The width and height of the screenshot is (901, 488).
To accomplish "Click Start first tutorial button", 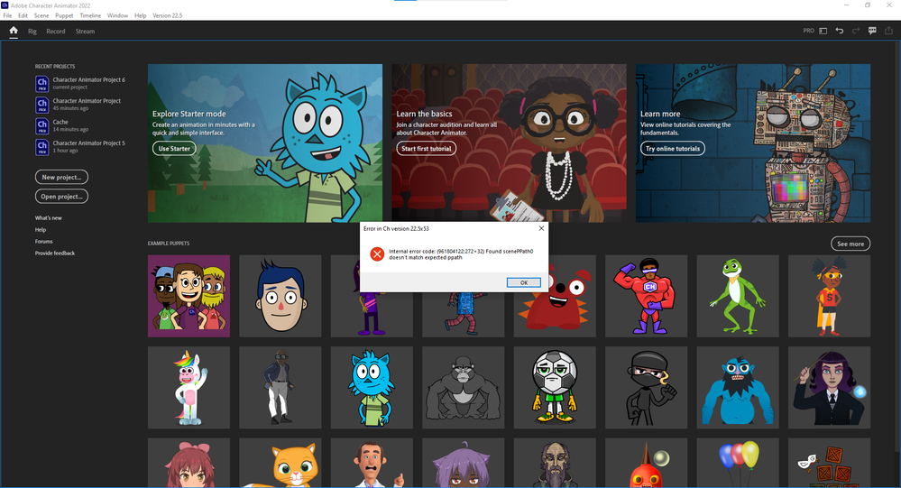I will 426,148.
